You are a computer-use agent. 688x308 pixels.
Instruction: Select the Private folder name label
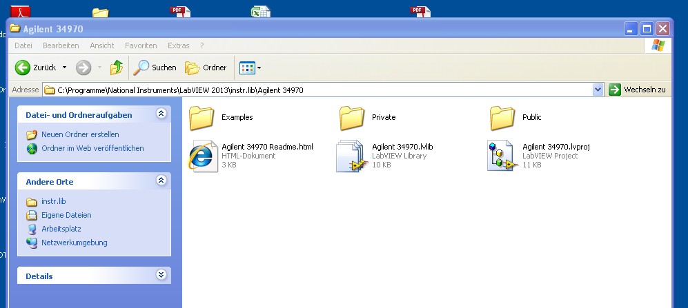384,117
